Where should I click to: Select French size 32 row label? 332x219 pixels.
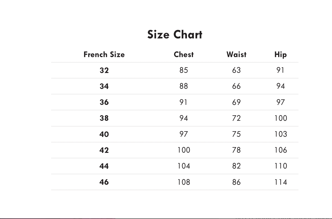point(104,71)
